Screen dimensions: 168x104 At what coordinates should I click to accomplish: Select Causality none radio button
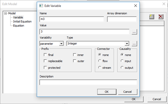(x=122, y=55)
